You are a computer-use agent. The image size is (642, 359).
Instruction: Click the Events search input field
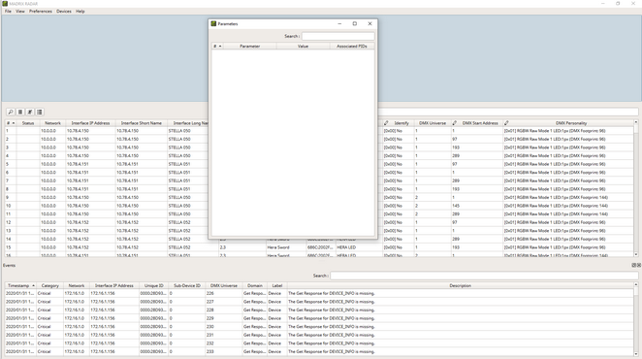pyautogui.click(x=484, y=276)
